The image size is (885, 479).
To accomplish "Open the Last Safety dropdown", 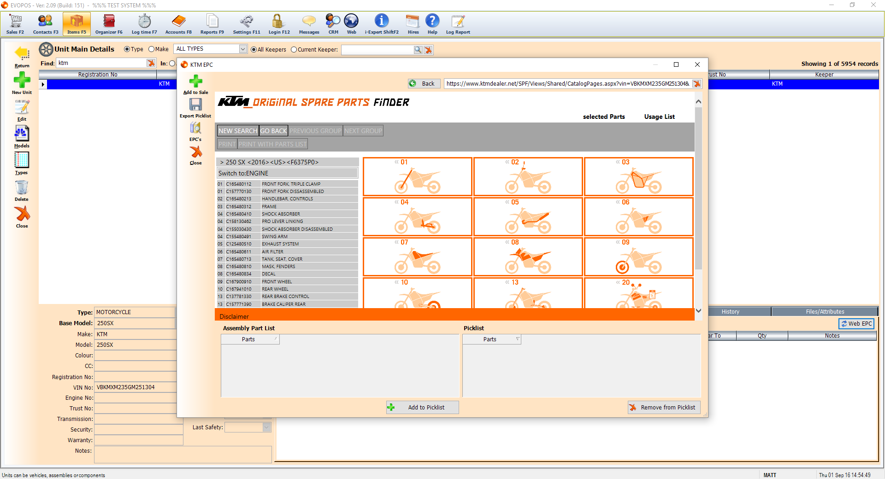I will [x=266, y=427].
